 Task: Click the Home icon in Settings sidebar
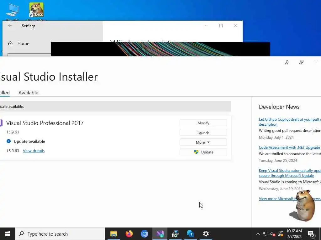tap(10, 43)
